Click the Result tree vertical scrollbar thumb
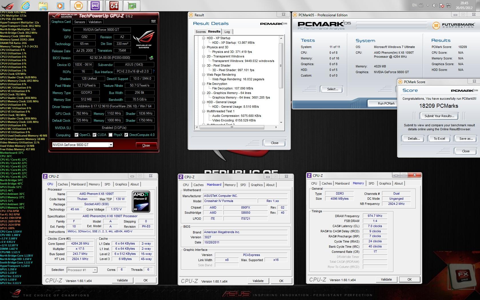Viewport: 480px width, 300px height. pyautogui.click(x=281, y=66)
